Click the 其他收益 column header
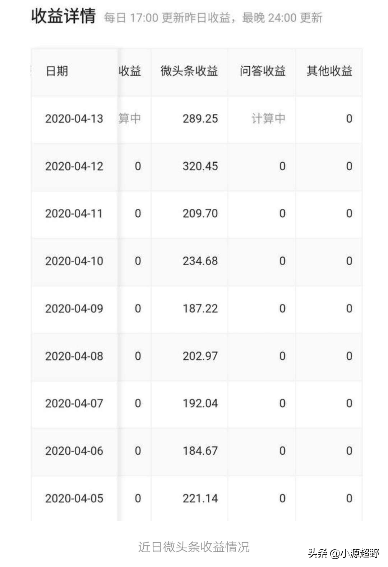 [x=329, y=71]
